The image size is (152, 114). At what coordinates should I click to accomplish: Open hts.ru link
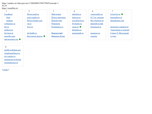coord(6,27)
